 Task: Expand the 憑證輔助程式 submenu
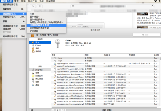point(13,14)
